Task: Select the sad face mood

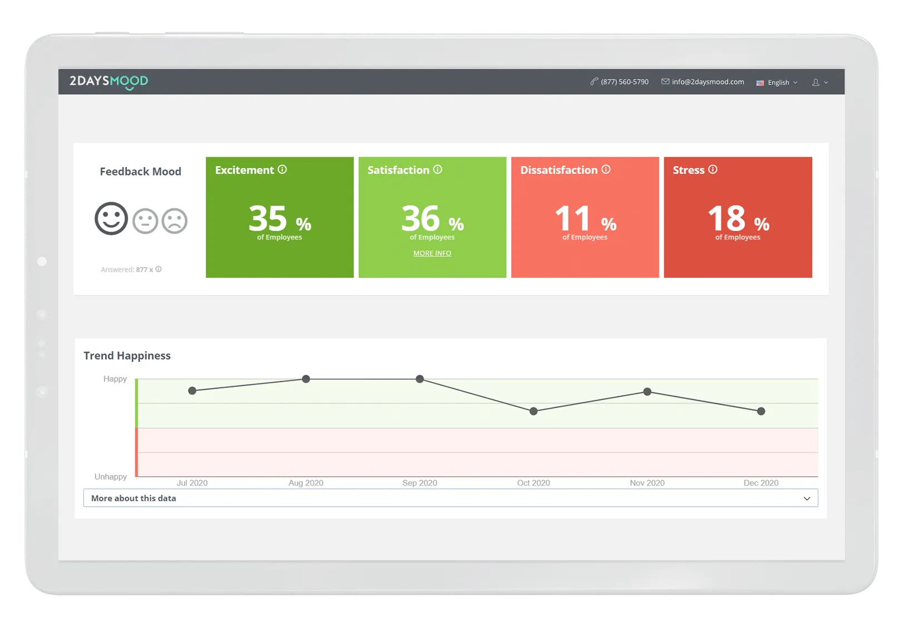Action: pos(175,221)
